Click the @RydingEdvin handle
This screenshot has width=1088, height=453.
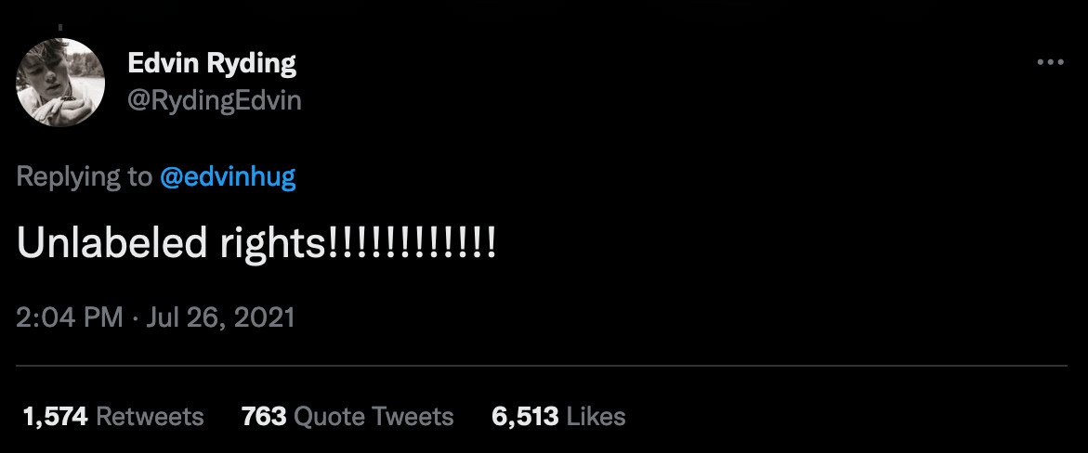214,100
